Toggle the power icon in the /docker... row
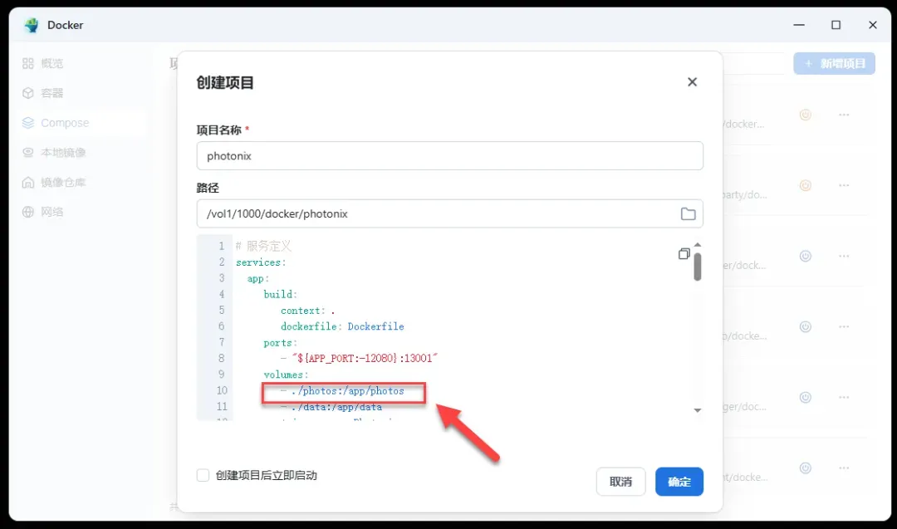Viewport: 897px width, 529px height. tap(806, 115)
